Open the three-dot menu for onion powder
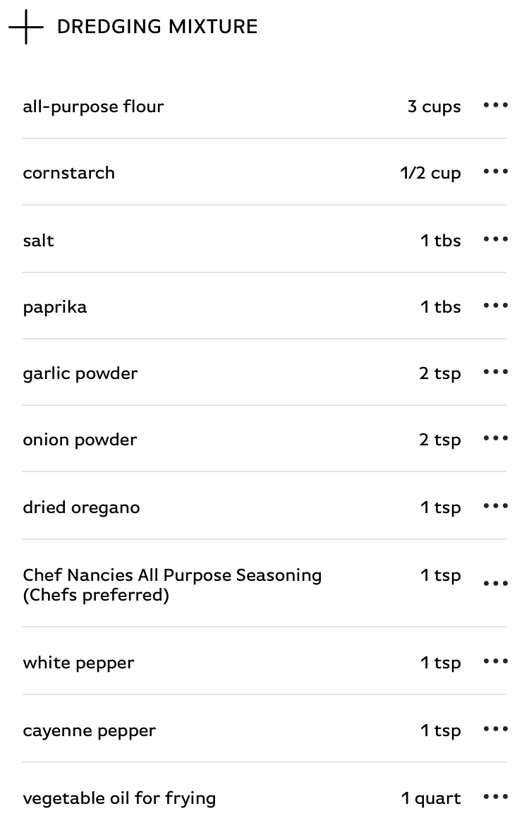Viewport: 529px width, 818px height. click(x=496, y=438)
